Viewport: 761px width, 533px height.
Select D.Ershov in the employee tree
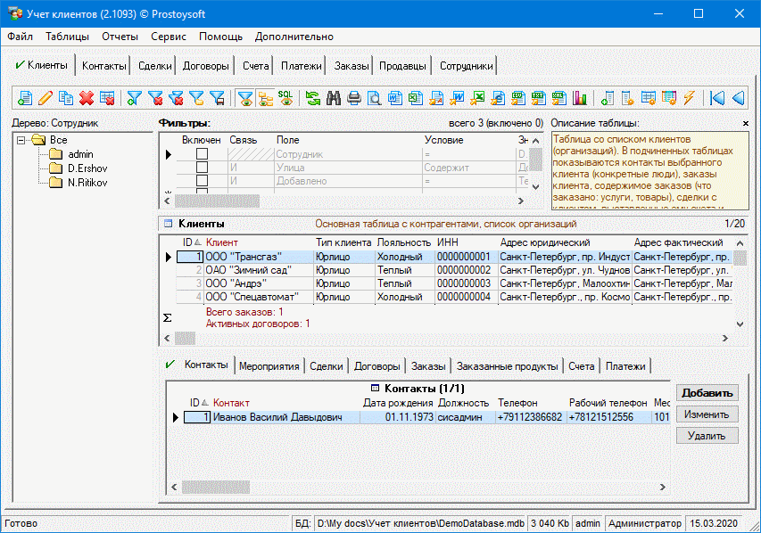[87, 168]
